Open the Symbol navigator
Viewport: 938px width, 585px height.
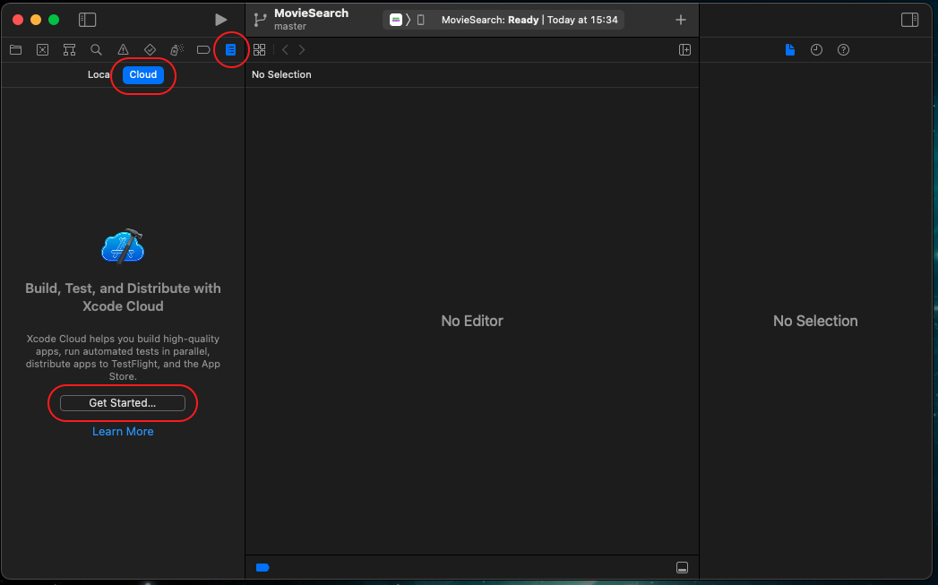click(x=69, y=49)
